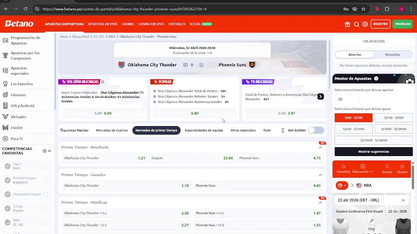This screenshot has width=417, height=234.
Task: Open the browser extensions puzzle icon
Action: 387,9
